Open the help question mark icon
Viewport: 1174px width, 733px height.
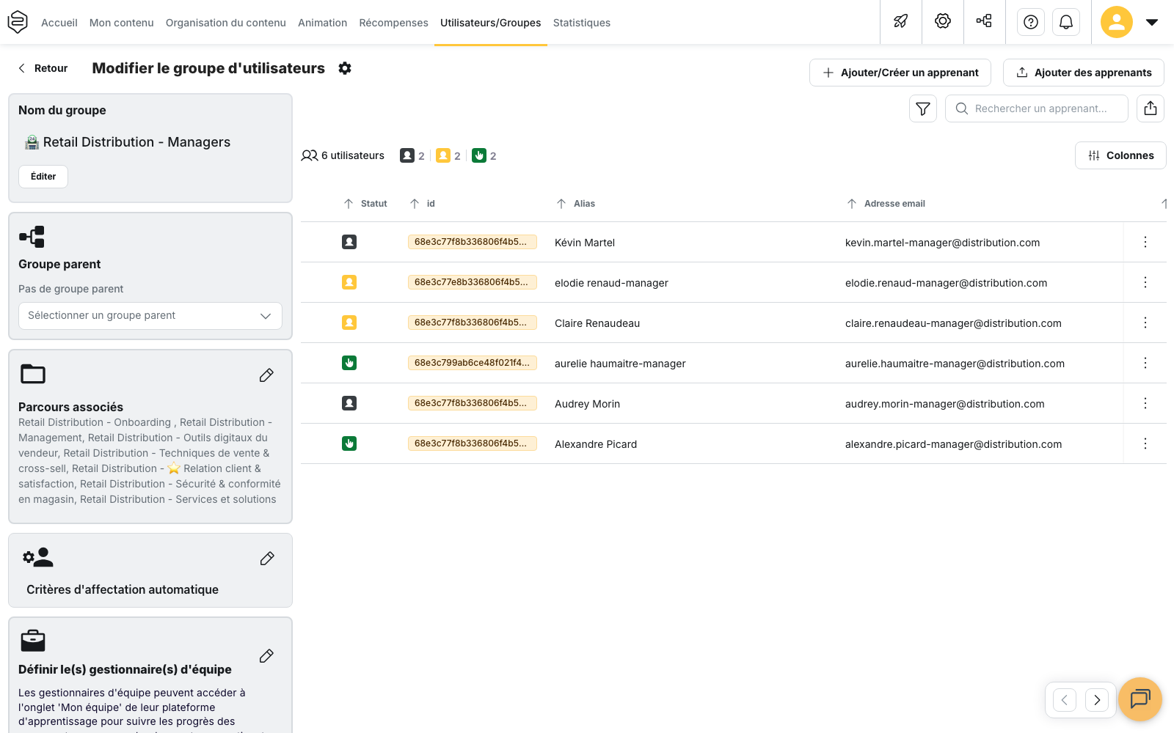pos(1031,22)
